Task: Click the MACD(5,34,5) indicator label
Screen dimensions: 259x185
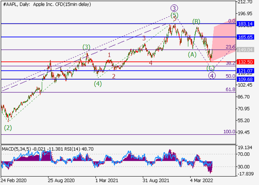Action: pos(16,149)
